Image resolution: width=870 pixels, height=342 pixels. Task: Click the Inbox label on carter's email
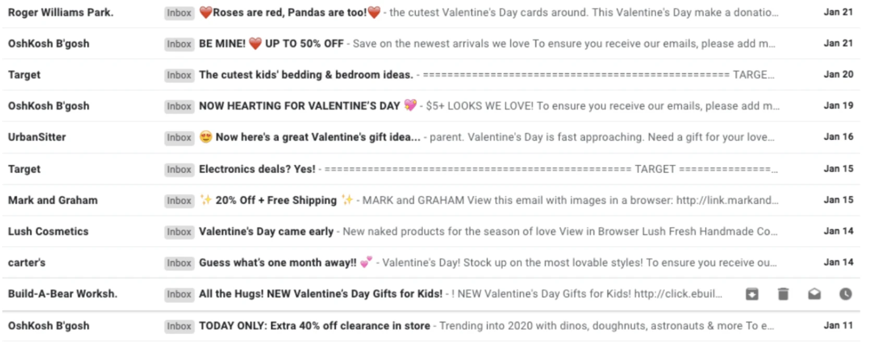coord(179,263)
